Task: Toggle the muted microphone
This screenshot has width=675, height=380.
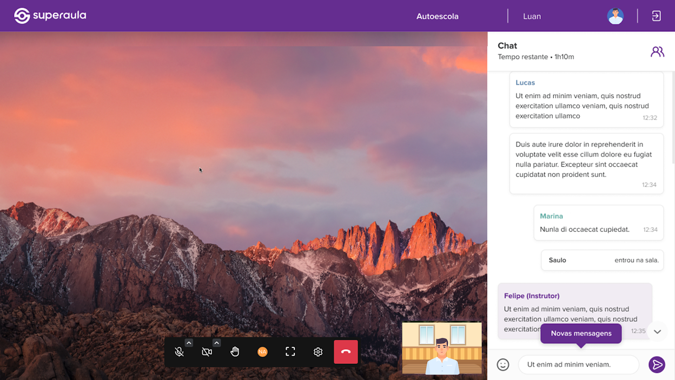Action: 179,352
